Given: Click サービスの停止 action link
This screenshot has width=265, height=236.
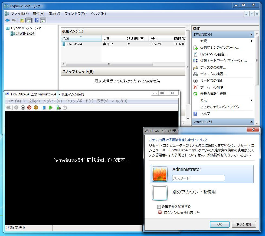Looking at the screenshot, I should pyautogui.click(x=211, y=81).
